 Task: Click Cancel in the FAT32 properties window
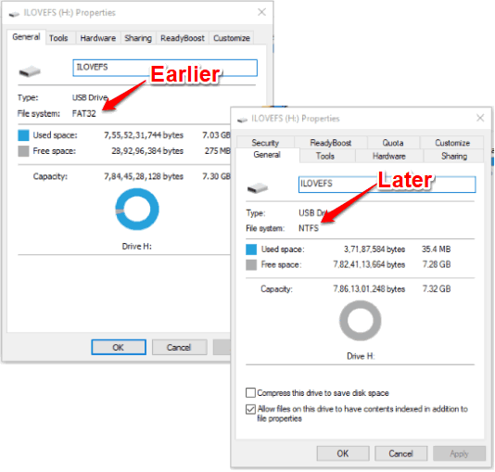(179, 348)
